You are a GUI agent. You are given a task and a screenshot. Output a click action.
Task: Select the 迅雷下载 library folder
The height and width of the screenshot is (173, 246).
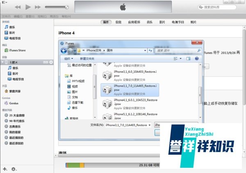pos(75,102)
